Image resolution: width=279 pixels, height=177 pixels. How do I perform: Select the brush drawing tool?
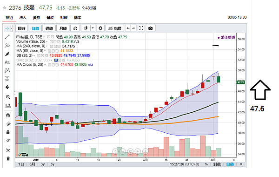pos(7,54)
